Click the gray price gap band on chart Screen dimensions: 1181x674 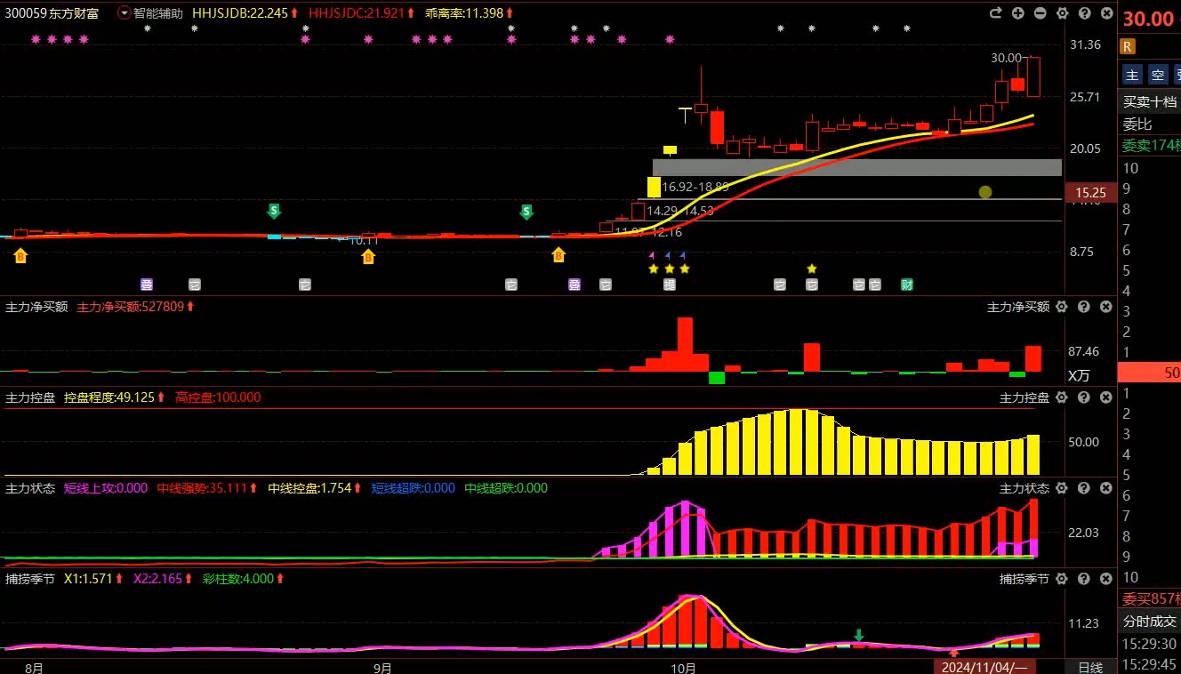click(x=857, y=167)
